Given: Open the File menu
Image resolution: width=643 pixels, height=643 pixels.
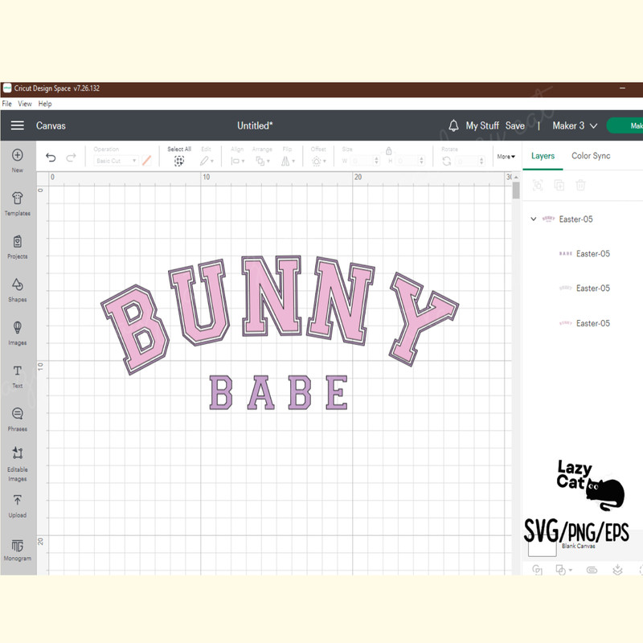Looking at the screenshot, I should click(x=6, y=104).
